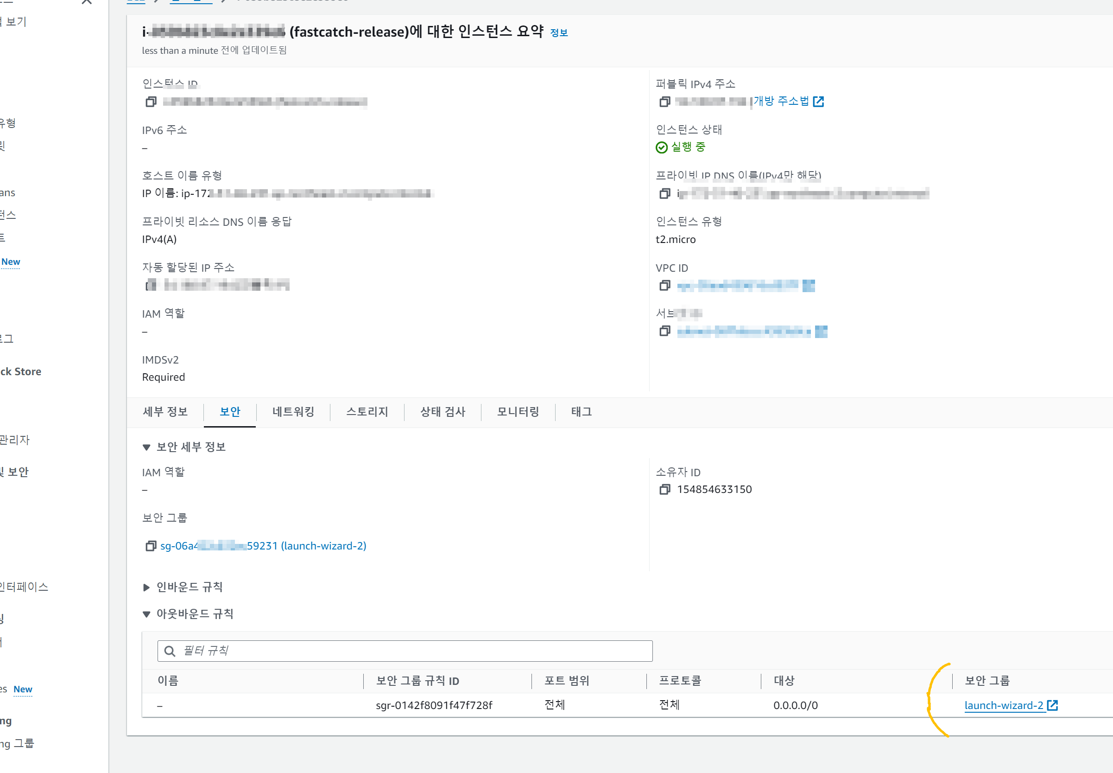Copy the public IPv4 address
This screenshot has width=1113, height=773.
665,102
